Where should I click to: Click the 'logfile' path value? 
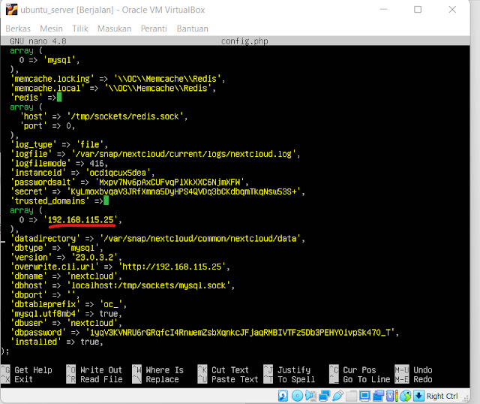pyautogui.click(x=184, y=154)
